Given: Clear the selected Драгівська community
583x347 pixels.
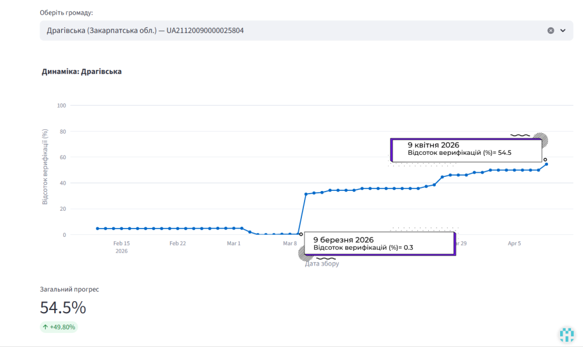Looking at the screenshot, I should 551,31.
